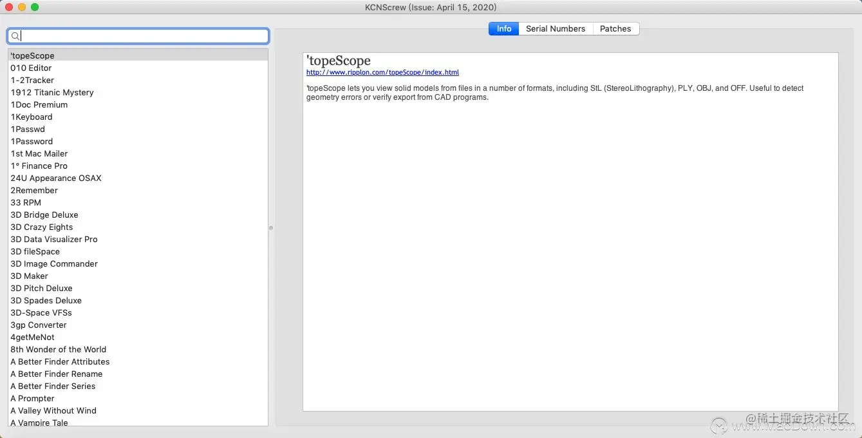Select 'A Valley Without Wind' entry
This screenshot has height=438, width=862.
click(x=138, y=410)
